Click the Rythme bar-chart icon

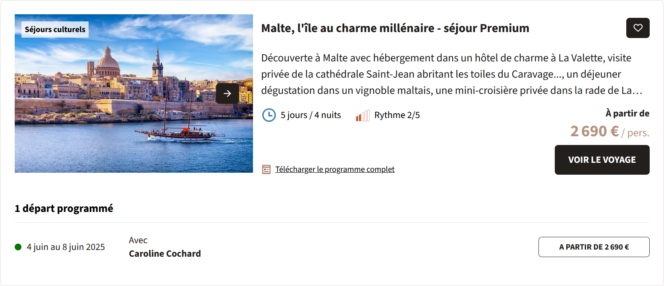[x=363, y=115]
